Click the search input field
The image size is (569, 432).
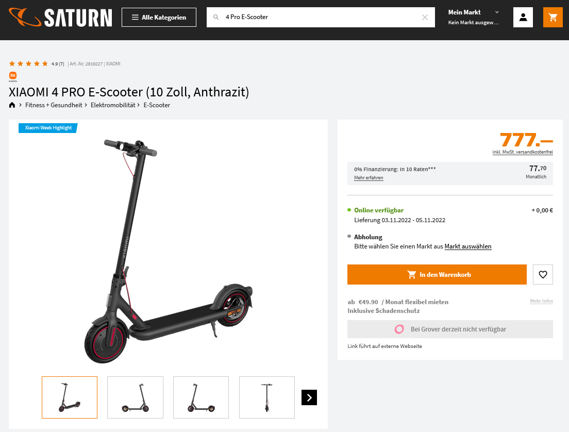321,17
